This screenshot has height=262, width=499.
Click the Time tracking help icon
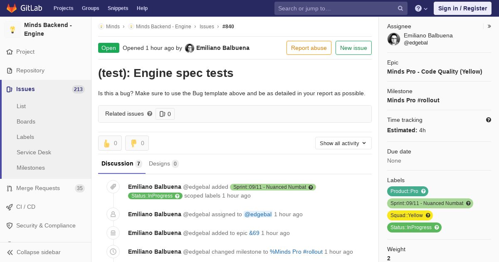[489, 120]
